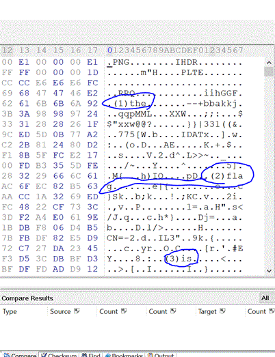Click the column 13 offset header

pos(24,50)
